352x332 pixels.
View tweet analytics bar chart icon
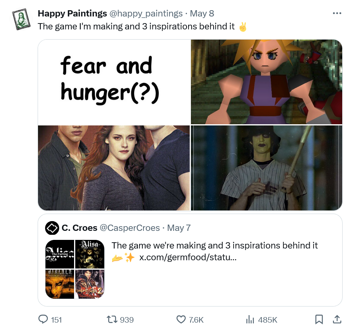point(250,319)
